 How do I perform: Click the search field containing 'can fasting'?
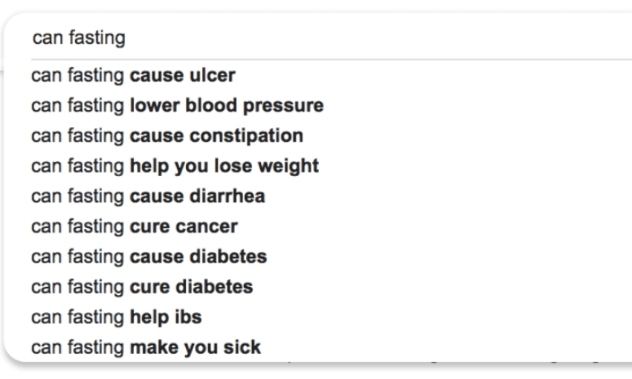[297, 38]
